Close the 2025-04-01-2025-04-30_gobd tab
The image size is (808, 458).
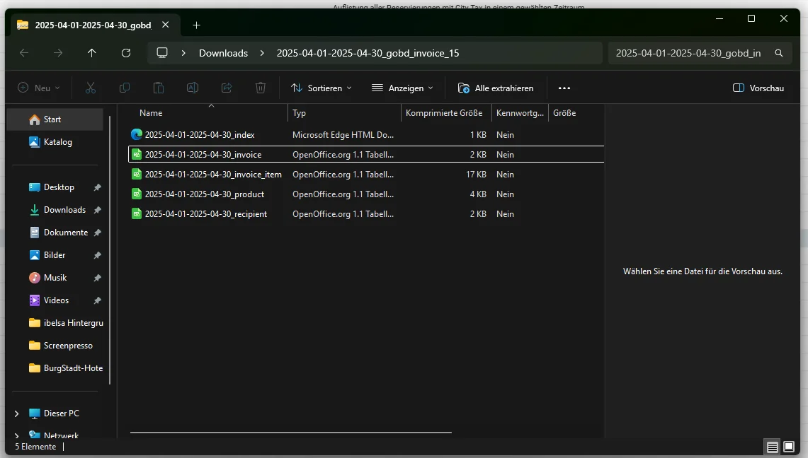(166, 25)
